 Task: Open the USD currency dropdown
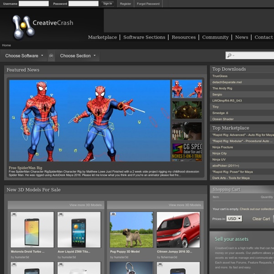click(x=234, y=219)
